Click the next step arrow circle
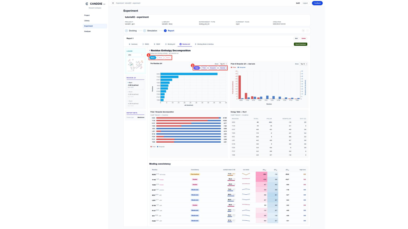The height and width of the screenshot is (229, 408). [x=307, y=31]
